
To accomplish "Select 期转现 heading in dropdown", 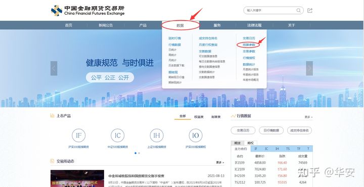I will pos(173,72).
